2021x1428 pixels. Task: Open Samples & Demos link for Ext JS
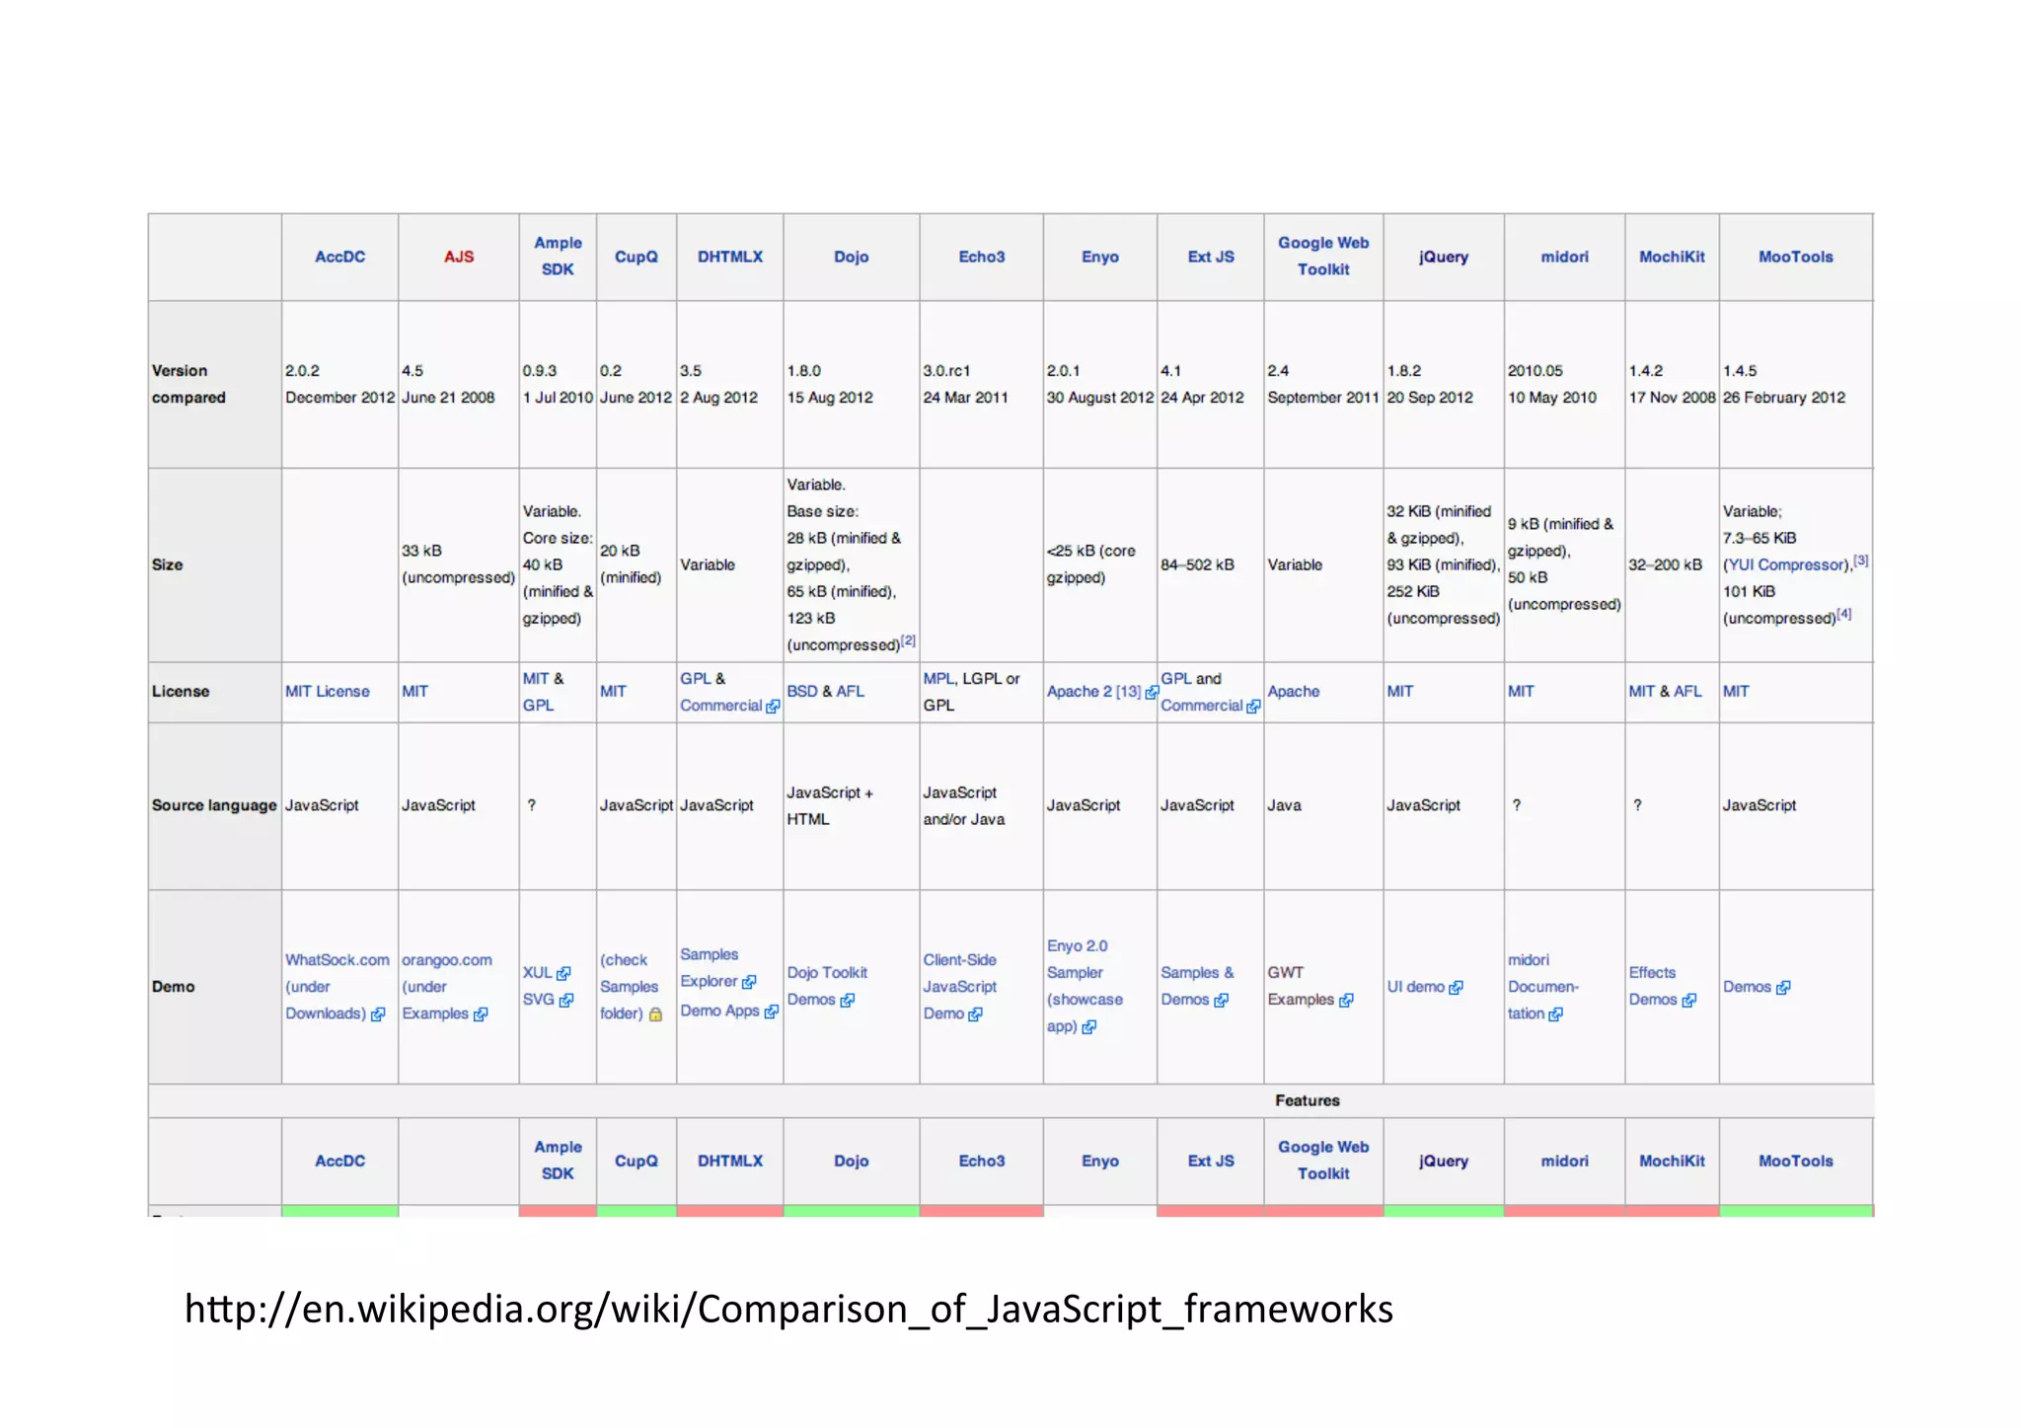(x=1197, y=986)
